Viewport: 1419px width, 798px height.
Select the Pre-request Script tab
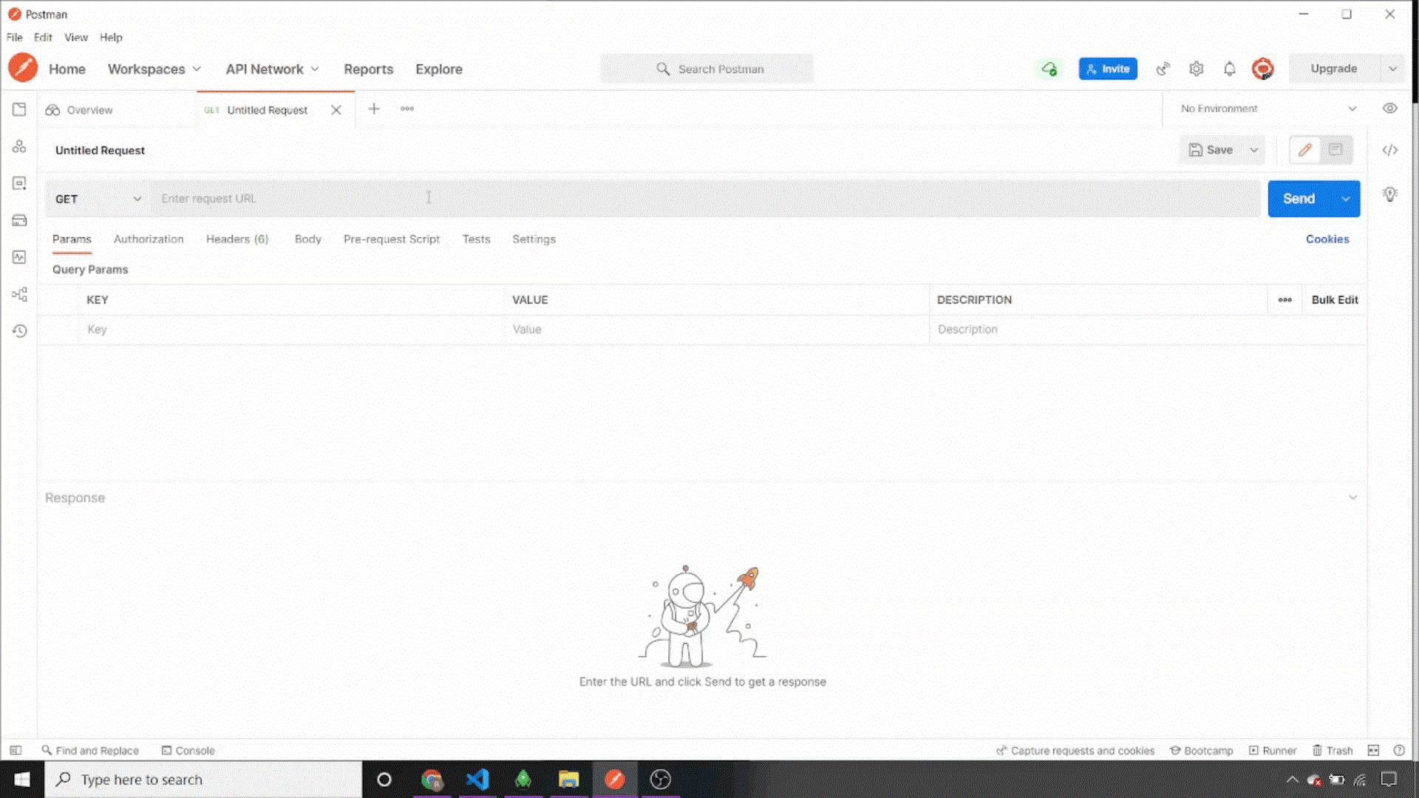point(392,239)
